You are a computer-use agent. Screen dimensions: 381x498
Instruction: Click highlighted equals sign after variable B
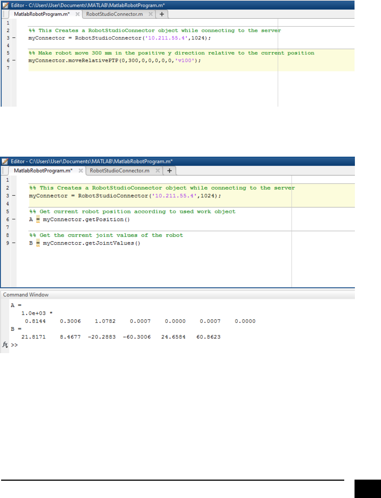38,243
